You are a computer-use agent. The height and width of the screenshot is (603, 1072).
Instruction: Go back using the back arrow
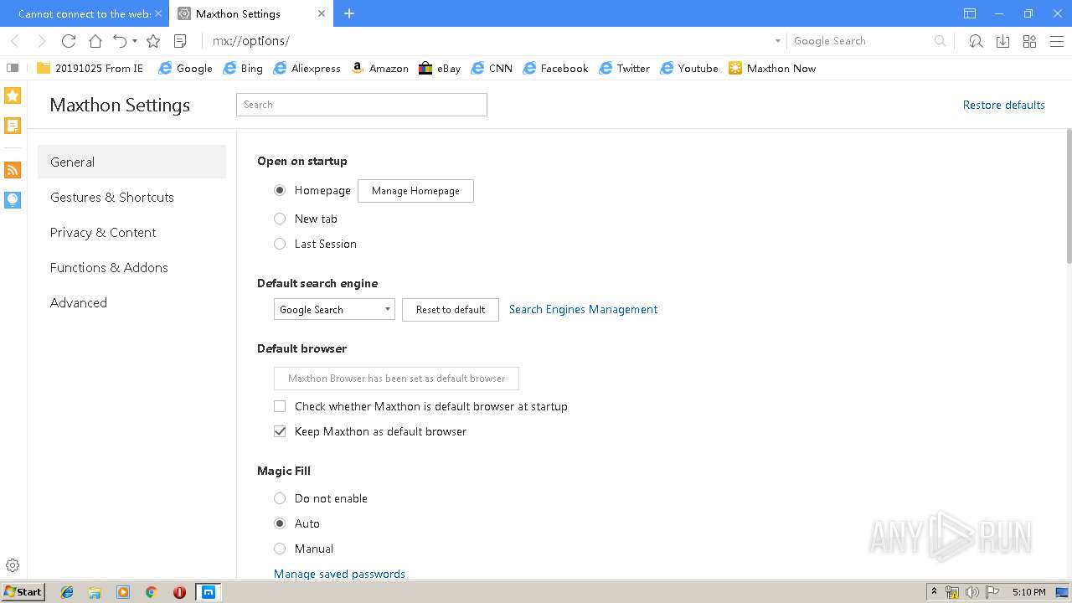coord(14,41)
